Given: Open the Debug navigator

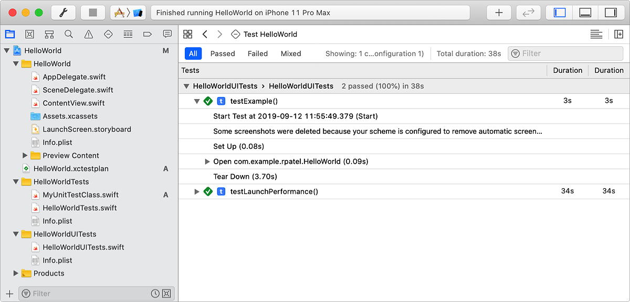Looking at the screenshot, I should [x=128, y=34].
